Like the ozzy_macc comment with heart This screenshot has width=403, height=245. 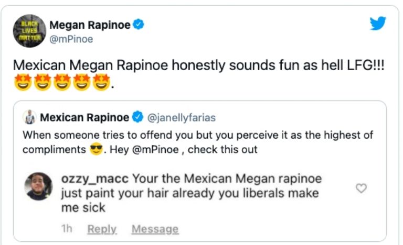click(x=361, y=188)
